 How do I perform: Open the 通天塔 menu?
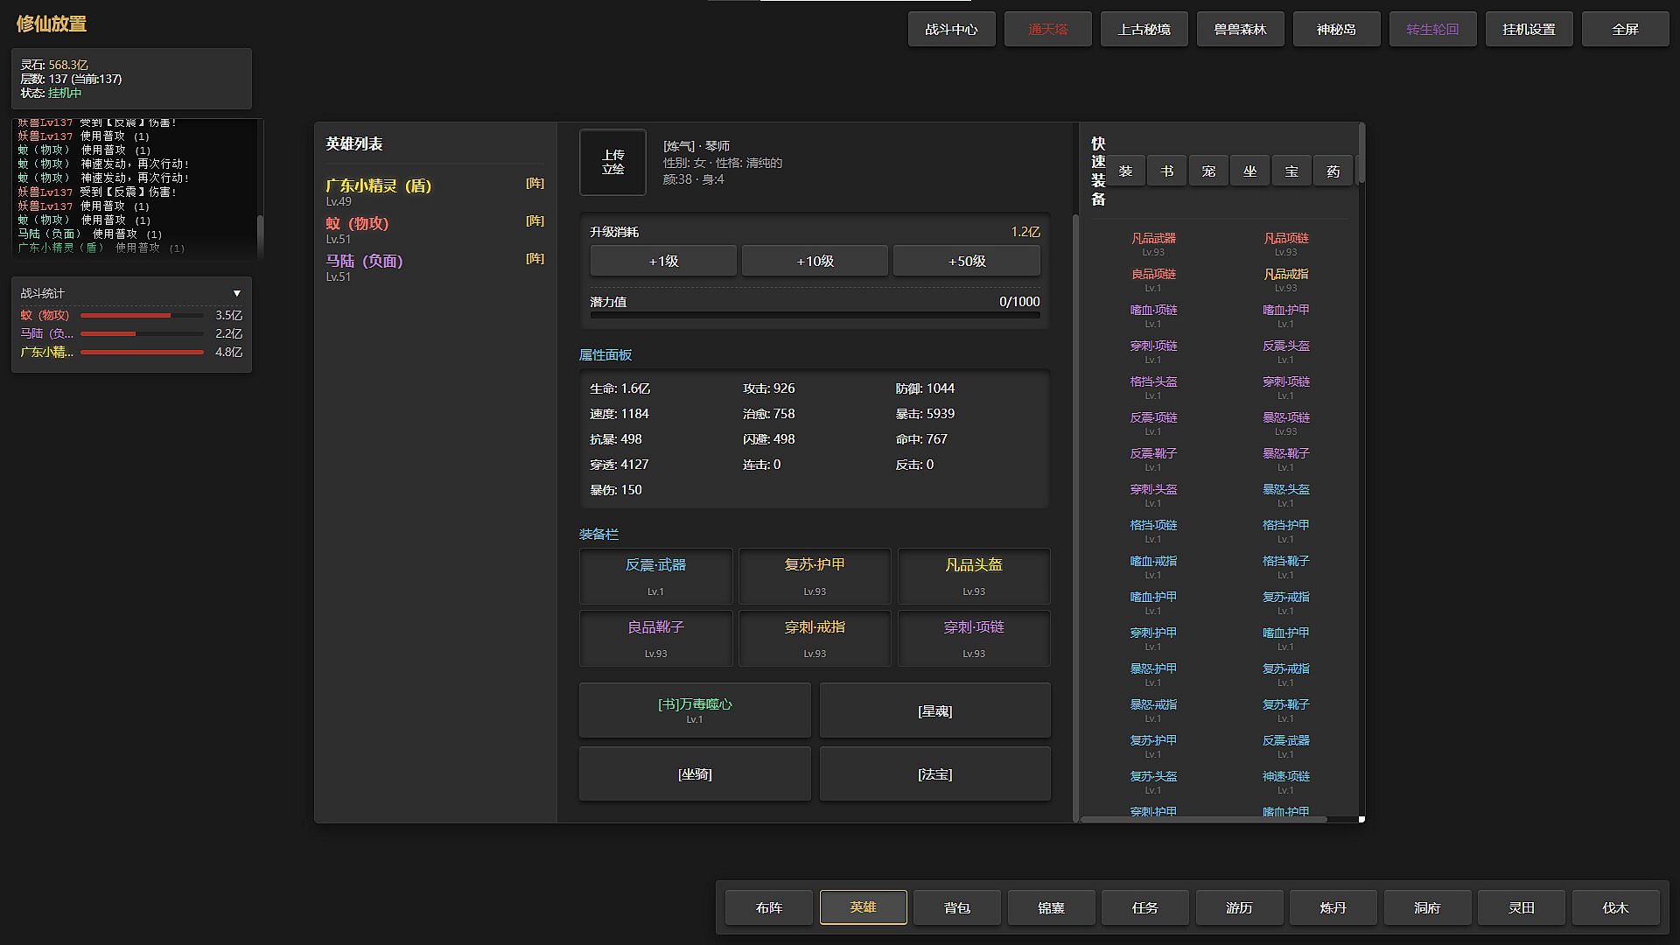point(1047,30)
